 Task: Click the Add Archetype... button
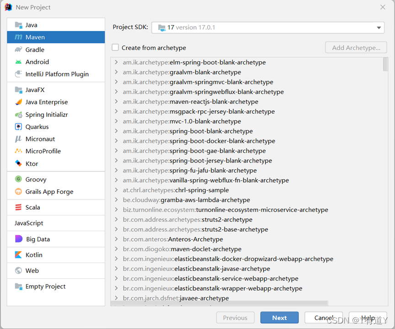356,48
